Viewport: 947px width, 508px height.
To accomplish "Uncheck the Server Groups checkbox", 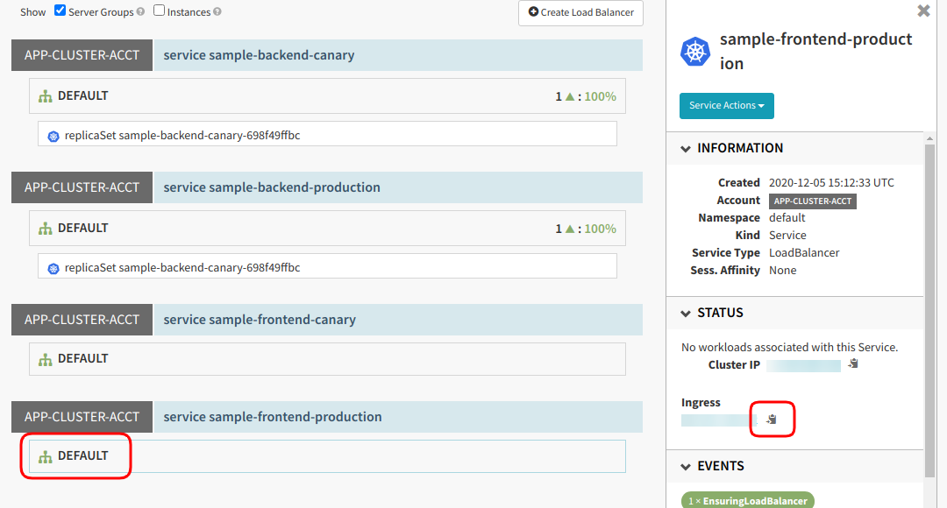I will [60, 10].
